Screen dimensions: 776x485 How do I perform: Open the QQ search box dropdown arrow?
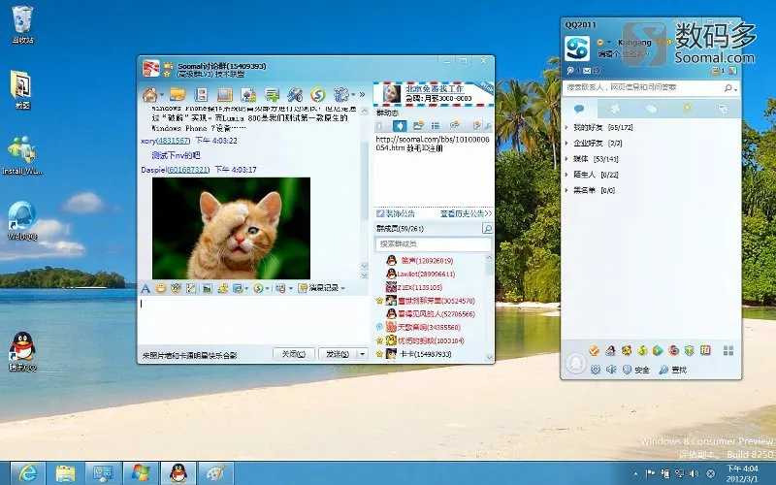point(736,89)
